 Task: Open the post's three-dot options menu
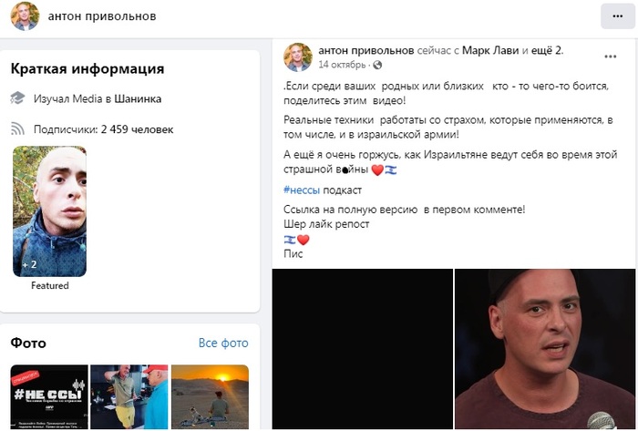click(610, 56)
